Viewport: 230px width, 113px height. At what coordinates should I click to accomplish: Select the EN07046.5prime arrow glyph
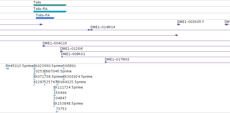(x=45, y=74)
